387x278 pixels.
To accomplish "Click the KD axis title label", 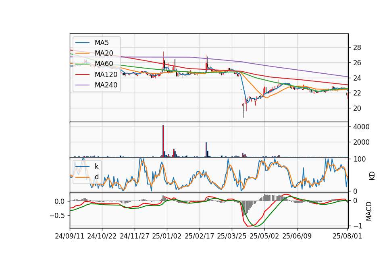I will tap(372, 176).
